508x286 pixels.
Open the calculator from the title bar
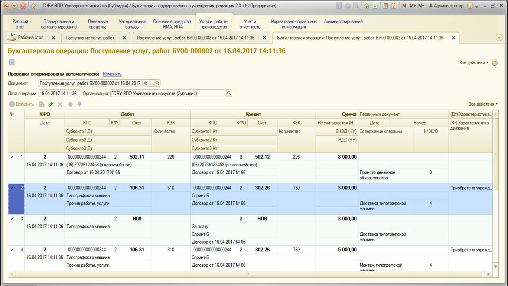coord(385,6)
